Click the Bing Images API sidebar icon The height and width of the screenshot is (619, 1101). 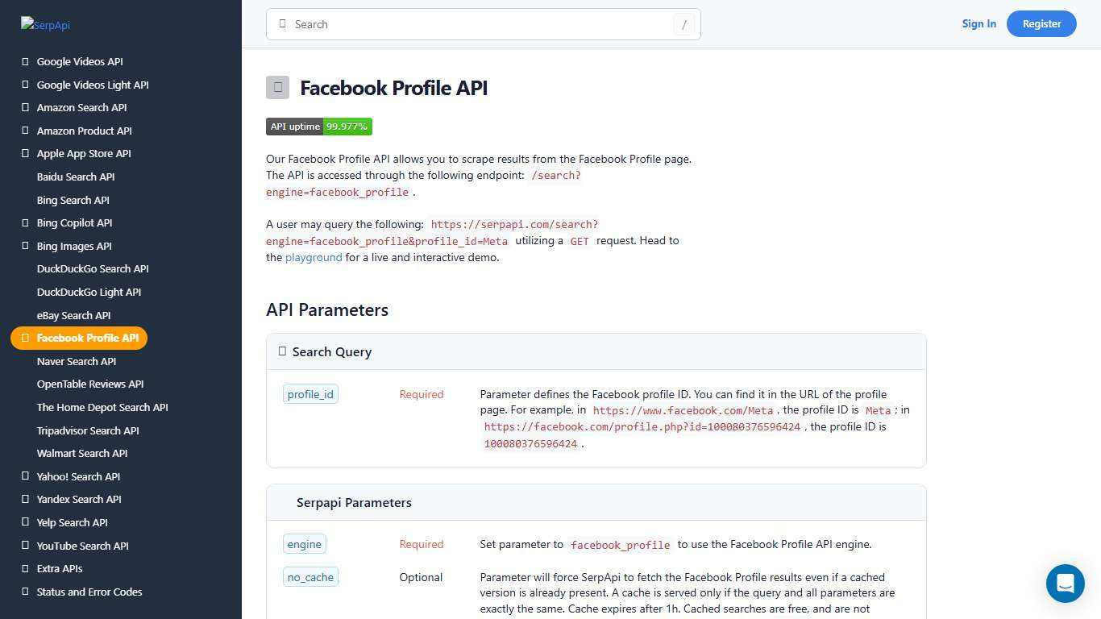point(25,246)
